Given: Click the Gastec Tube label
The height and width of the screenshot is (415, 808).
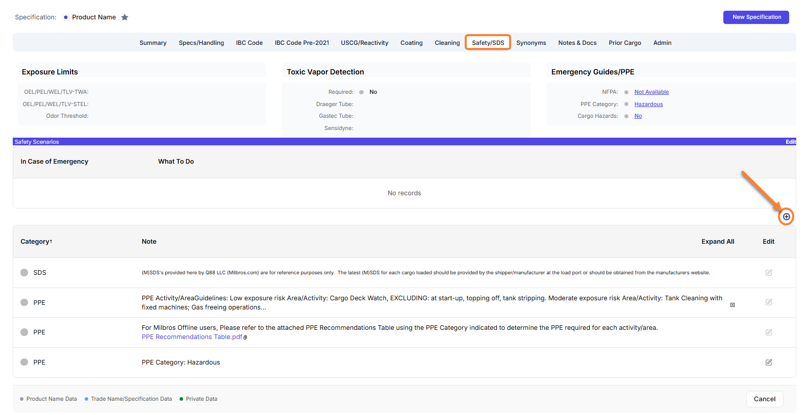Looking at the screenshot, I should [x=336, y=116].
